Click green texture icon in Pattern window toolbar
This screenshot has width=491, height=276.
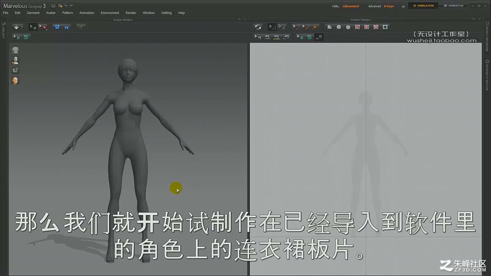pyautogui.click(x=310, y=37)
